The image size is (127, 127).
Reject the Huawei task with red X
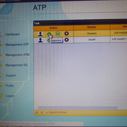(x=67, y=34)
